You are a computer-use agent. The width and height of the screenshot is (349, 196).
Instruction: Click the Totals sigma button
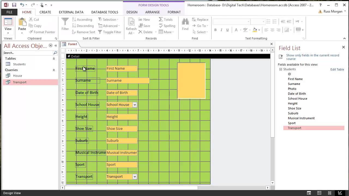tap(166, 20)
